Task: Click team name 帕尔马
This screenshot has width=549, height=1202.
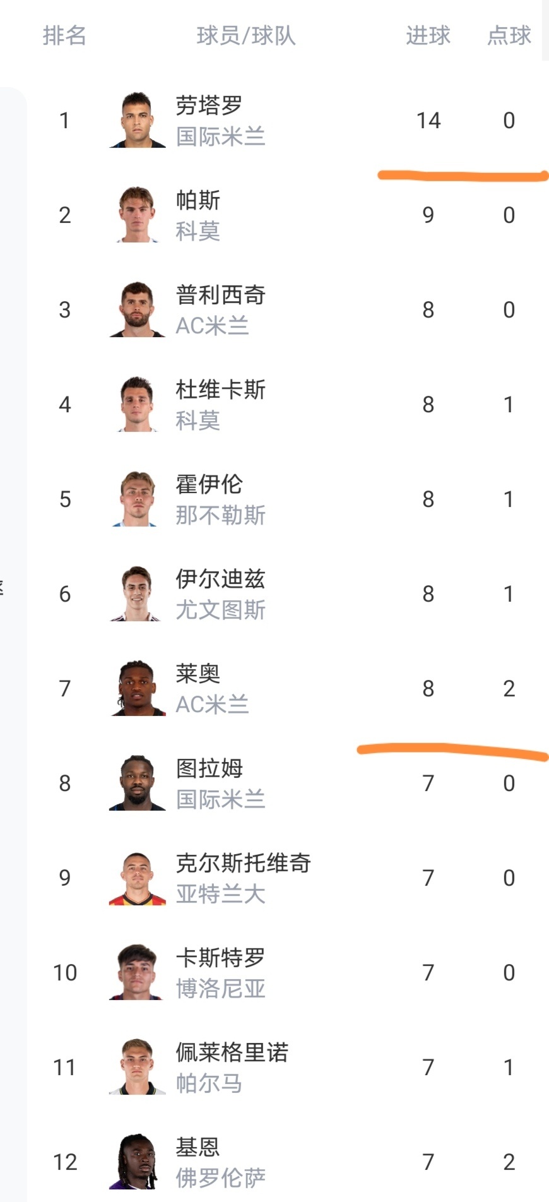Action: (x=209, y=1083)
